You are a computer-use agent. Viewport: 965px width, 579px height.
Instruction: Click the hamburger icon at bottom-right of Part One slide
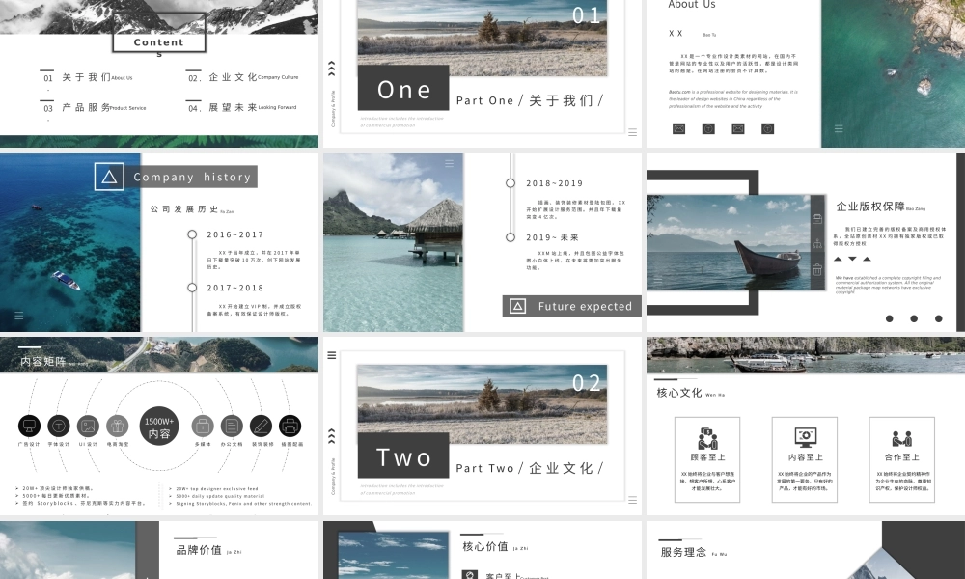(633, 132)
